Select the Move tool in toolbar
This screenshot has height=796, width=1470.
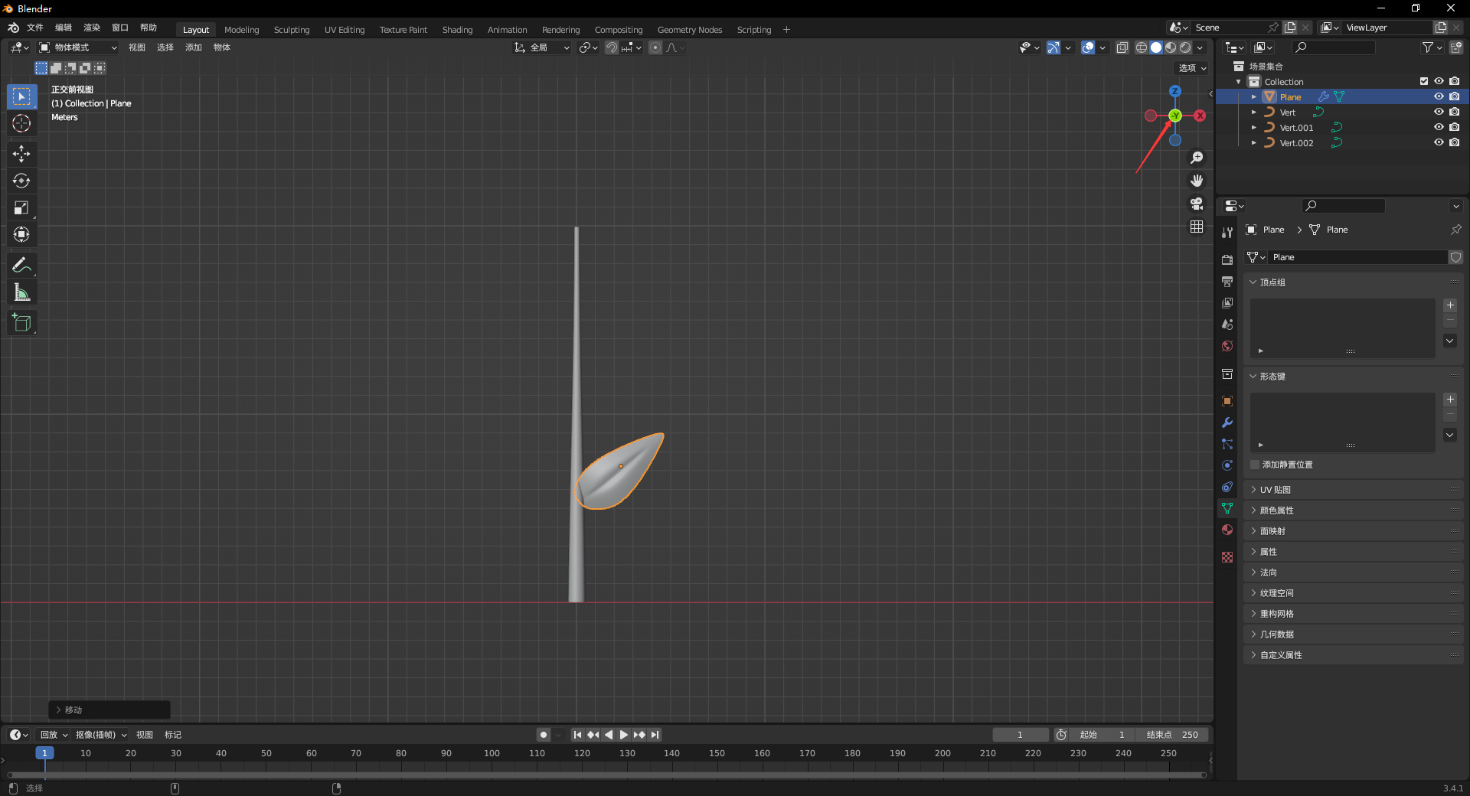[x=21, y=154]
